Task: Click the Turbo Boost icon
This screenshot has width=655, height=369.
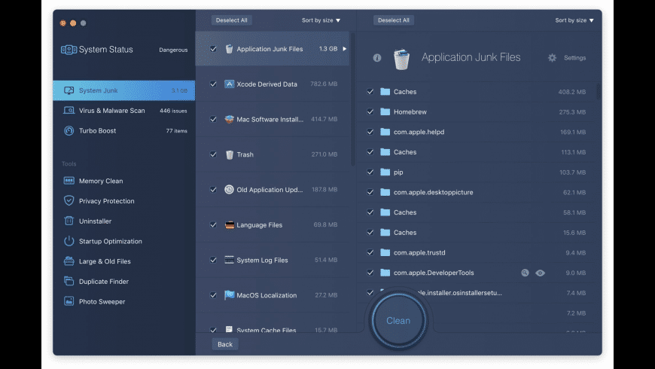Action: coord(69,131)
